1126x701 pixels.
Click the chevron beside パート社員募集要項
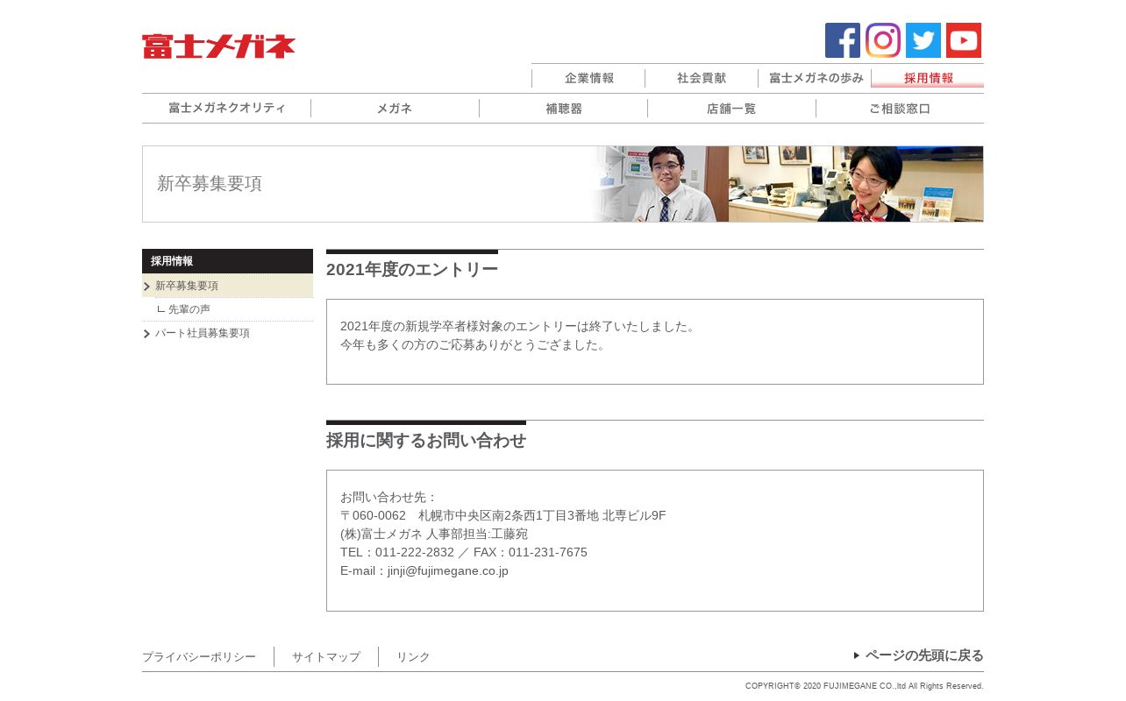146,334
